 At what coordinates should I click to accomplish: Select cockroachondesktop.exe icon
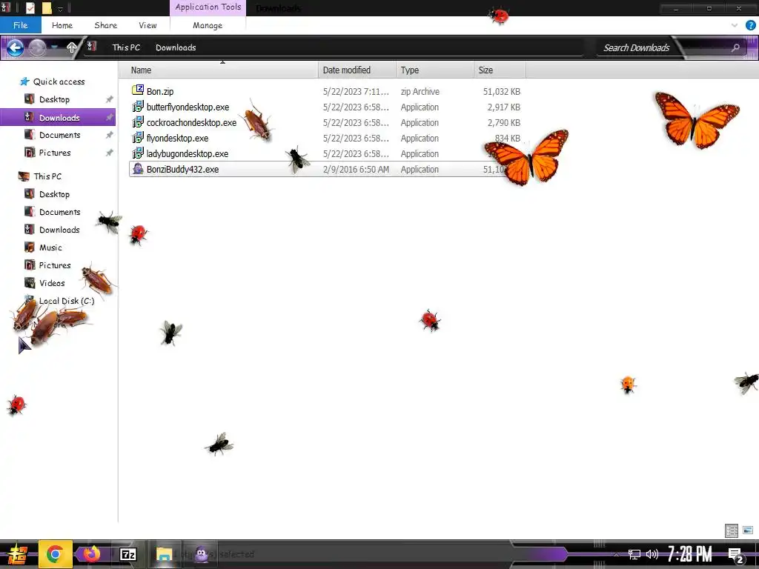pos(138,122)
